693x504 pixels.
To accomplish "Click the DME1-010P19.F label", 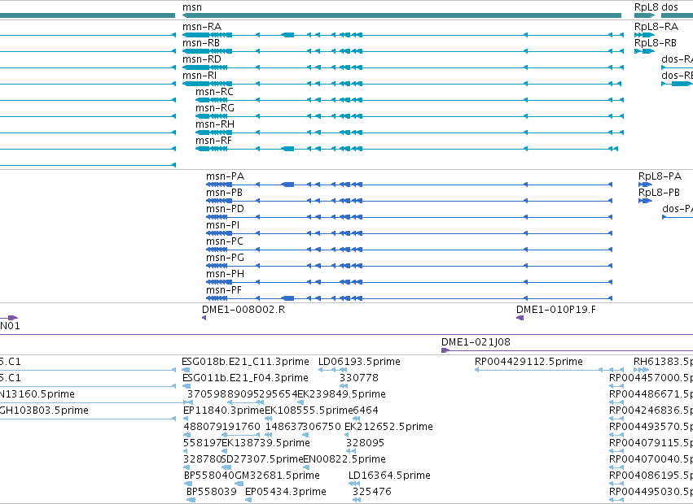I will coord(556,310).
